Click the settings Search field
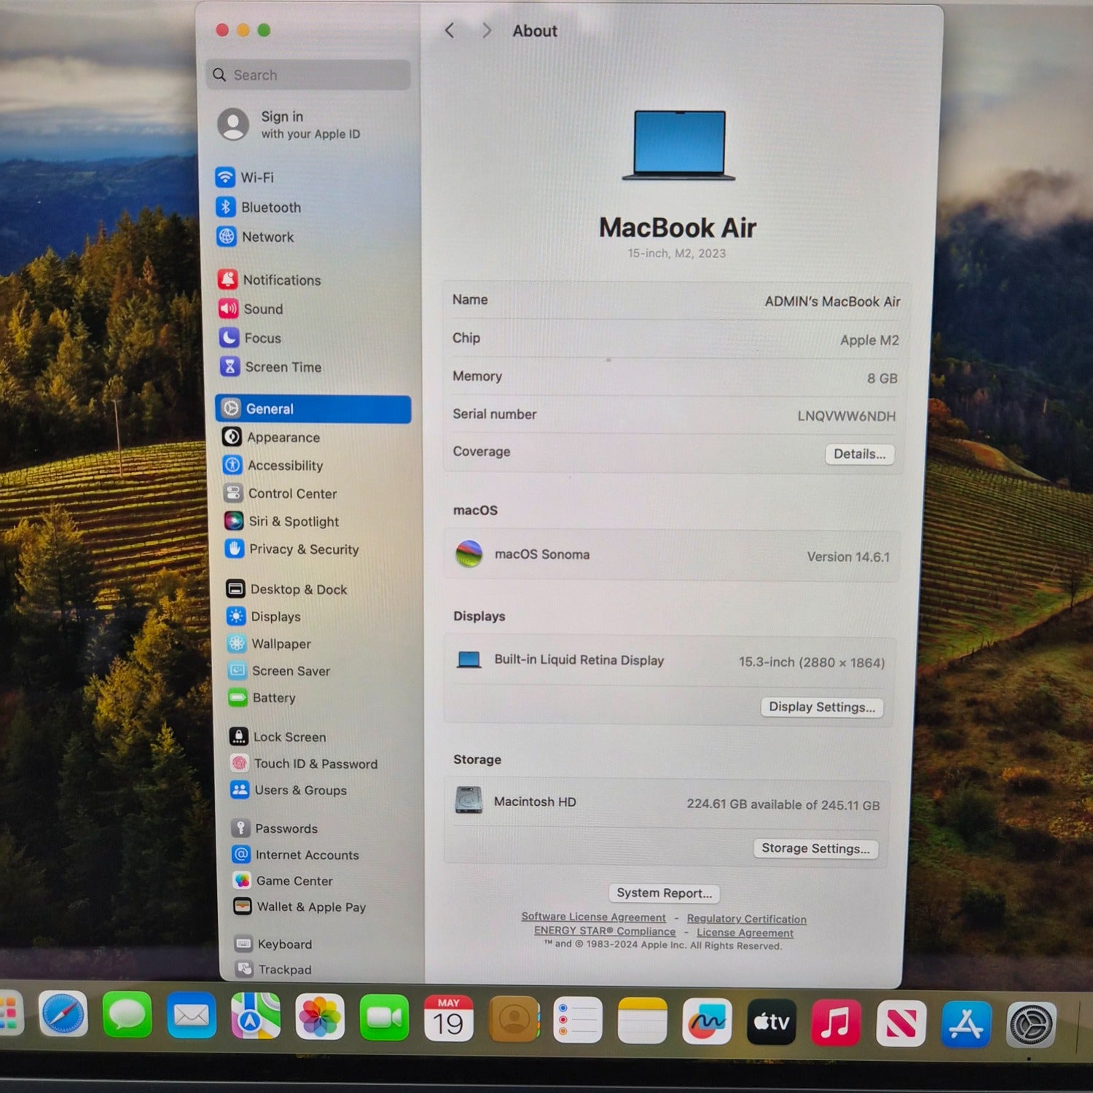 pyautogui.click(x=308, y=74)
